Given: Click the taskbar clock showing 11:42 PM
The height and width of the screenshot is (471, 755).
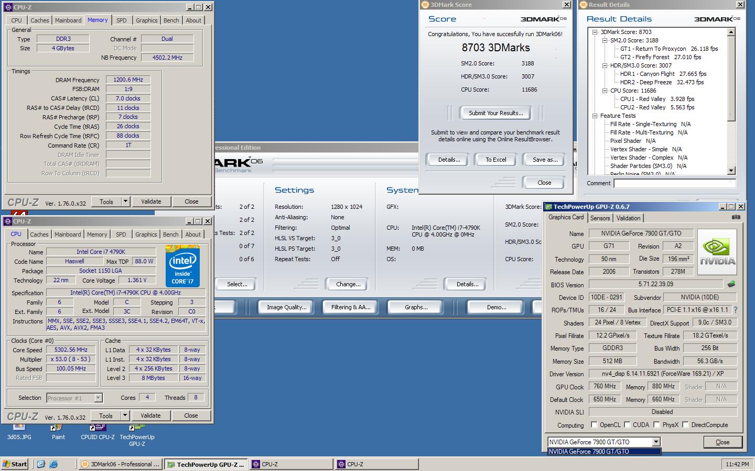Looking at the screenshot, I should click(737, 464).
